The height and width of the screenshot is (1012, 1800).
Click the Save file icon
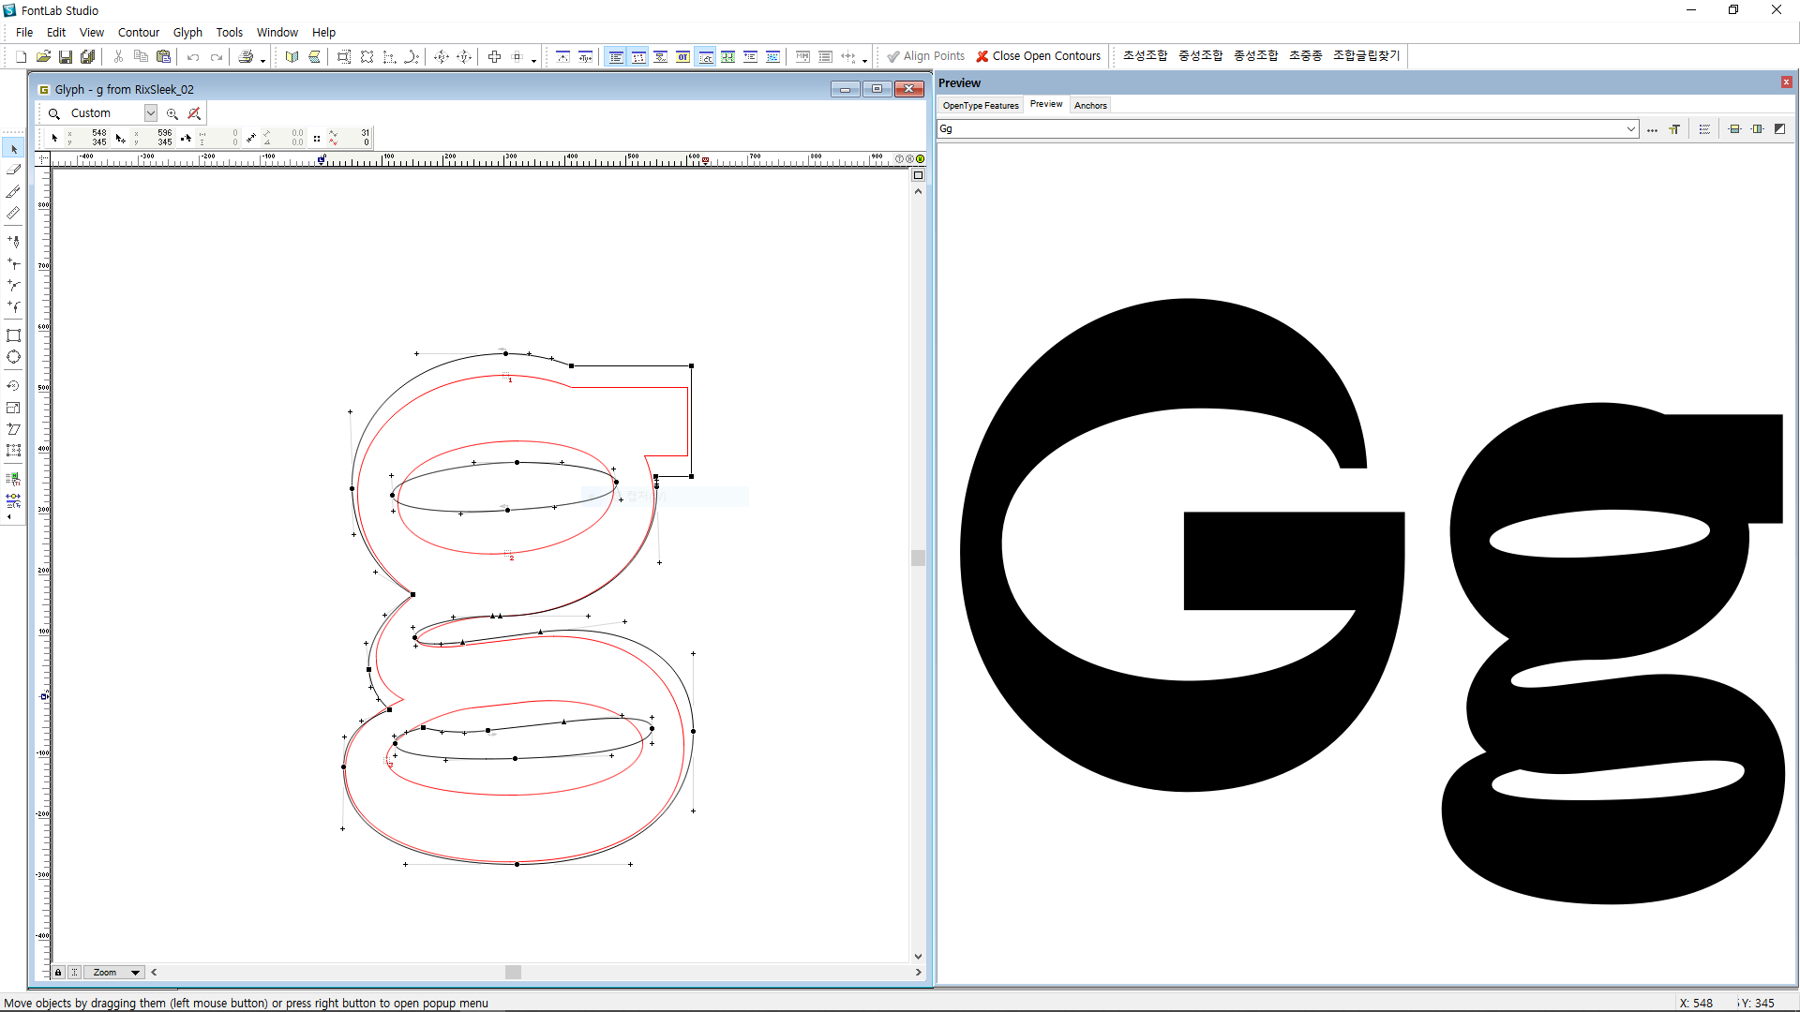66,57
